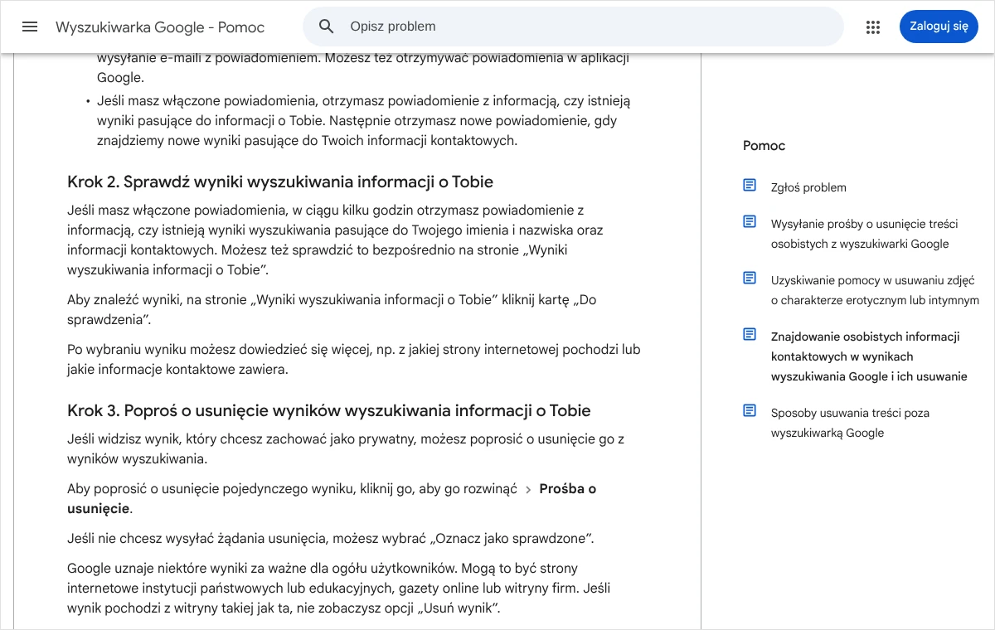Click the Pomoc sidebar heading
The width and height of the screenshot is (995, 630).
point(764,146)
